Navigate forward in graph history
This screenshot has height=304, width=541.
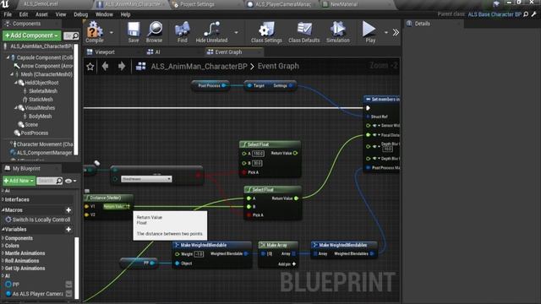(x=122, y=66)
